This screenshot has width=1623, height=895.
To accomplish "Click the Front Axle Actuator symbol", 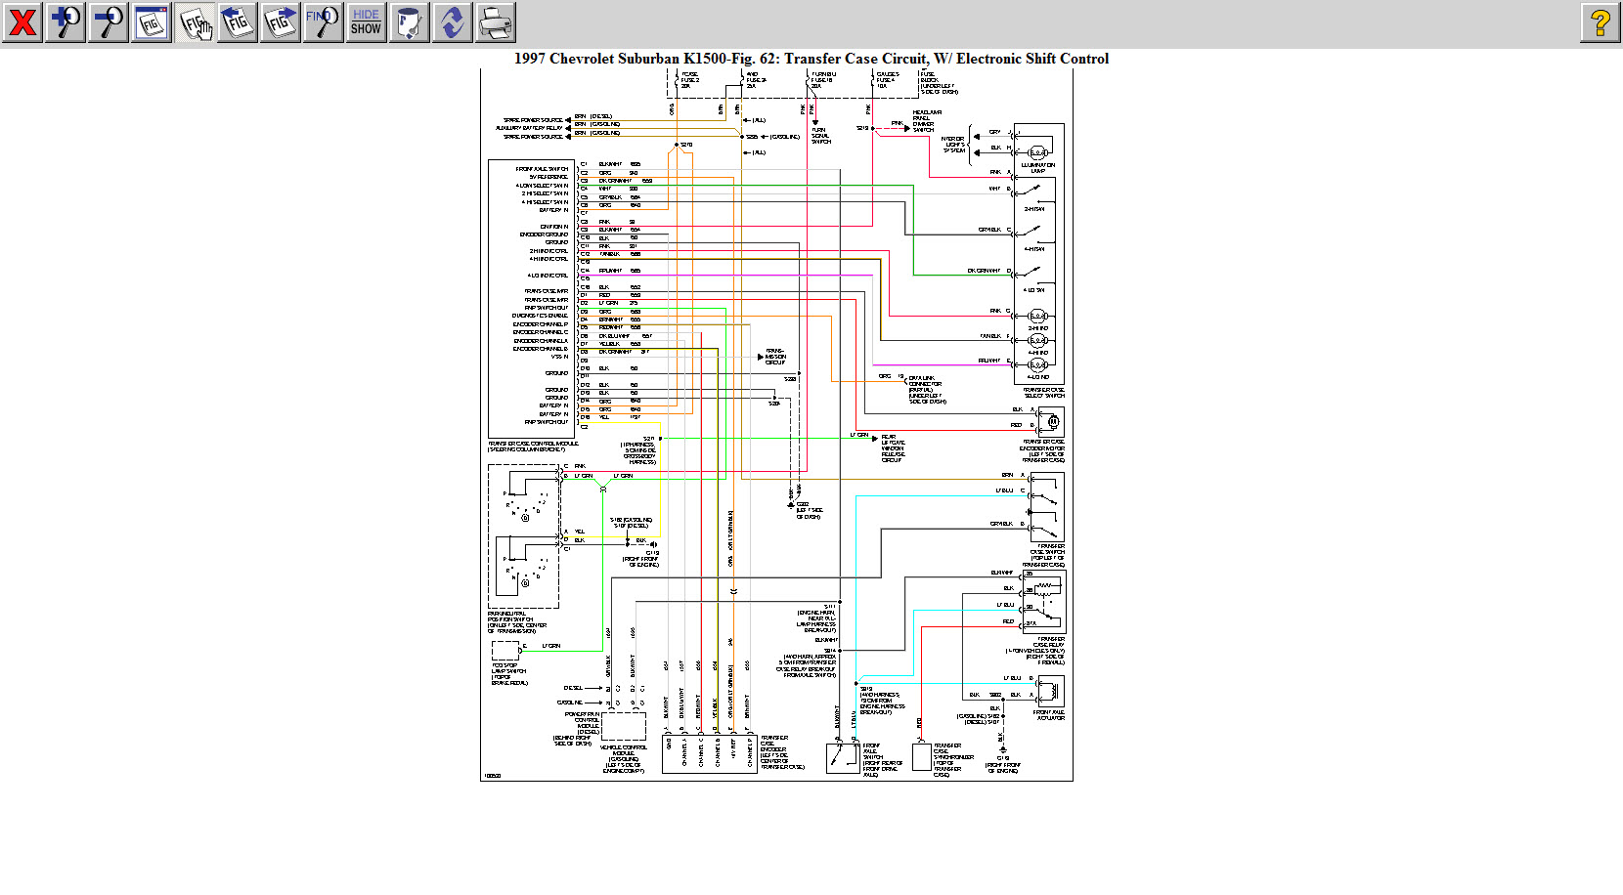I will [1048, 692].
